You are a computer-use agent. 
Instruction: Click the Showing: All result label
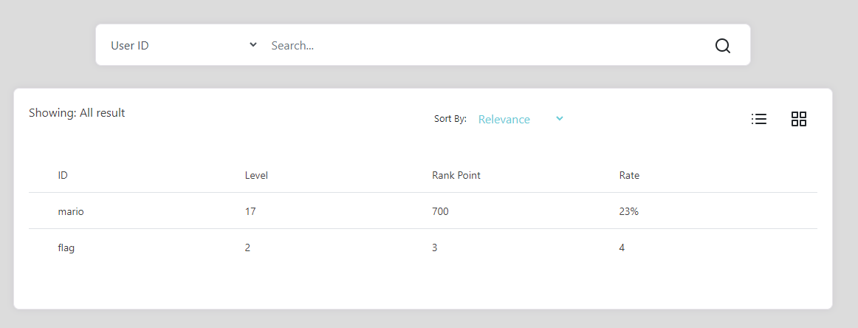click(77, 113)
